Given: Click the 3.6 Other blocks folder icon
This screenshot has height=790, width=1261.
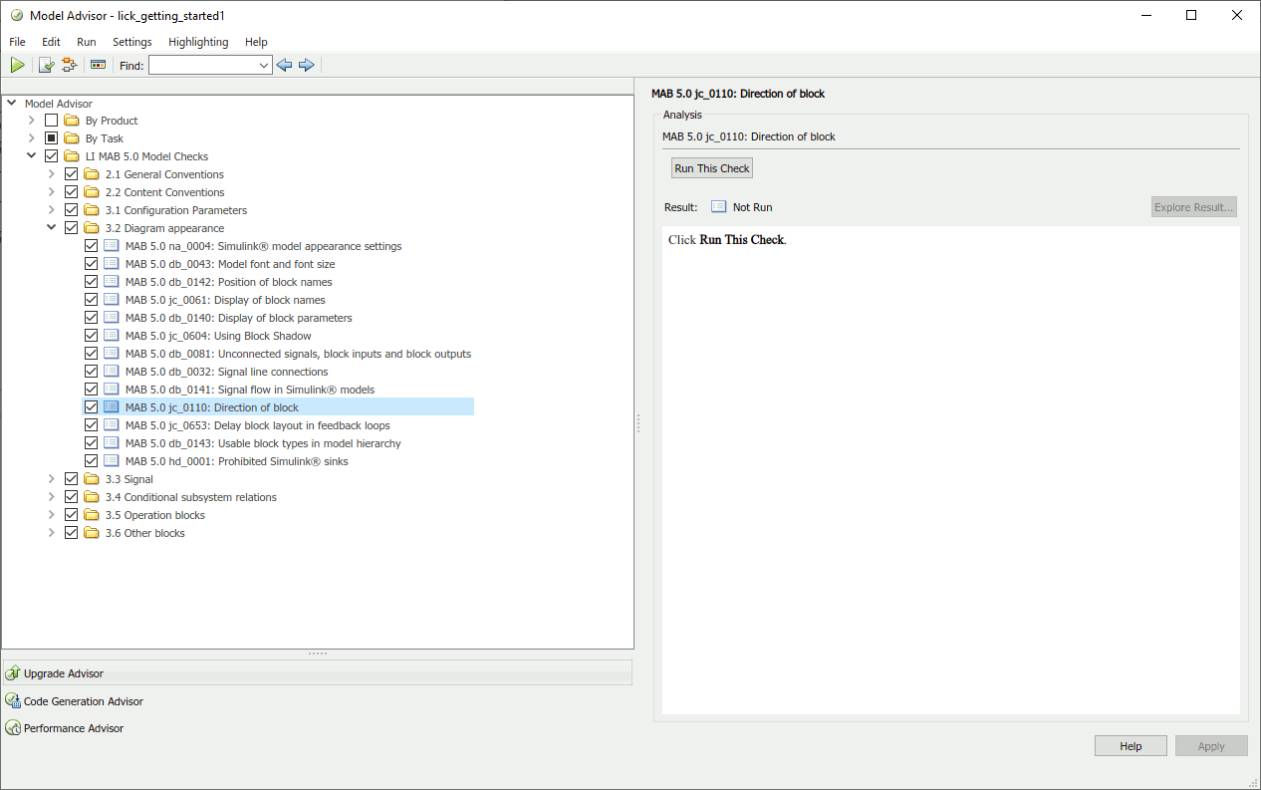Looking at the screenshot, I should [x=92, y=533].
